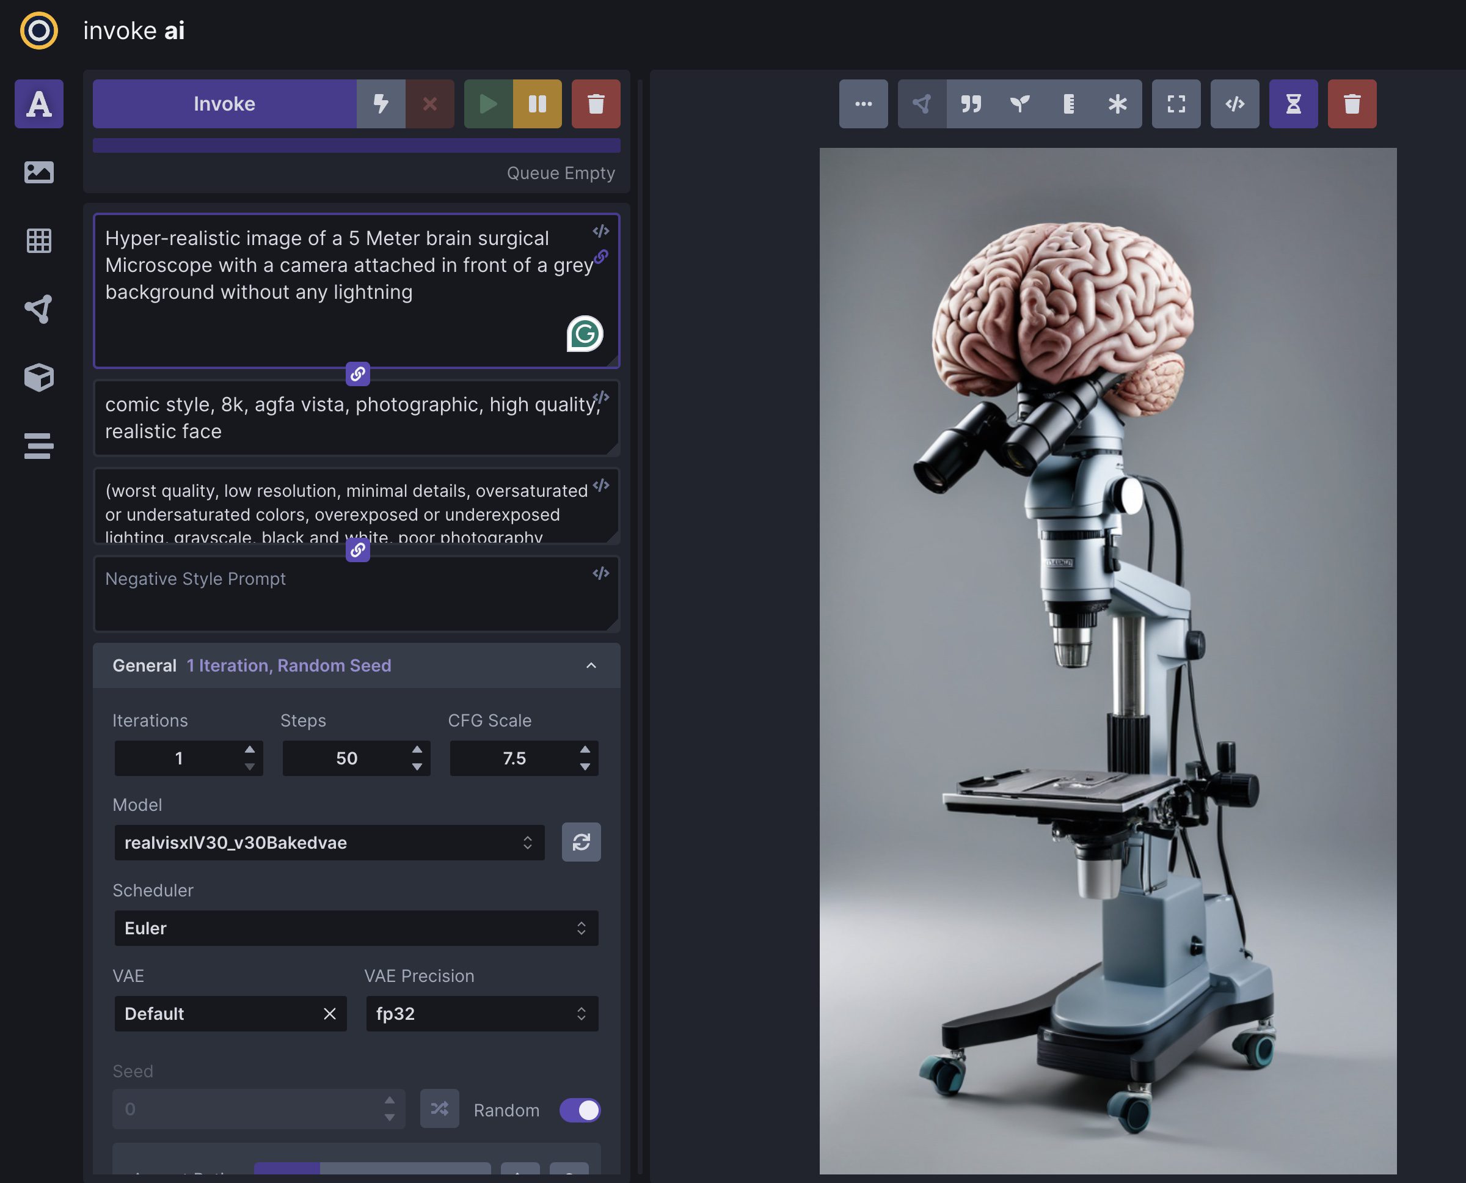Open the Model dropdown realvisxlV30

click(329, 843)
